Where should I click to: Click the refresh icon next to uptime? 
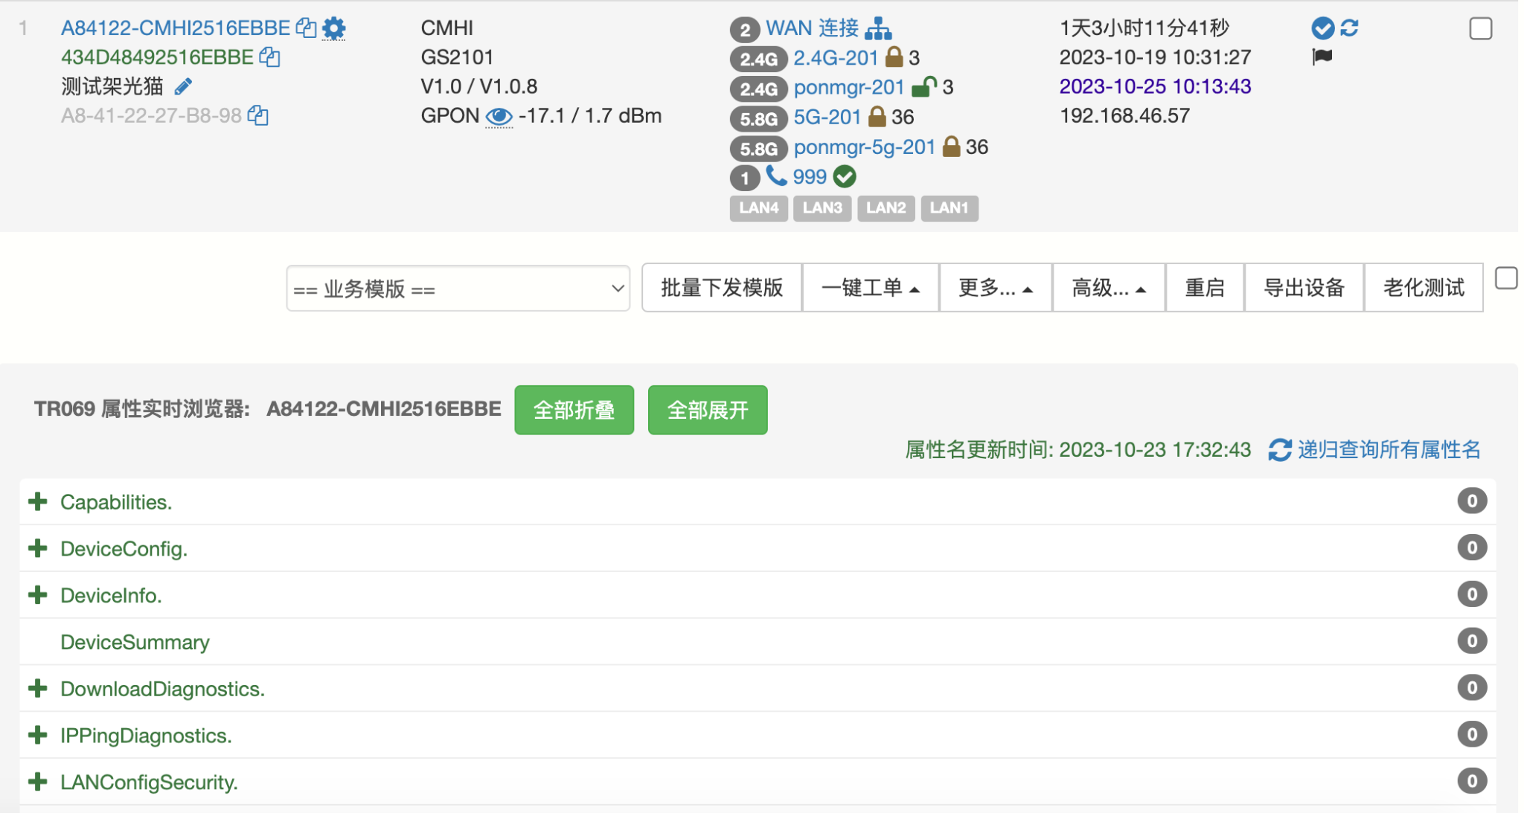click(1349, 28)
